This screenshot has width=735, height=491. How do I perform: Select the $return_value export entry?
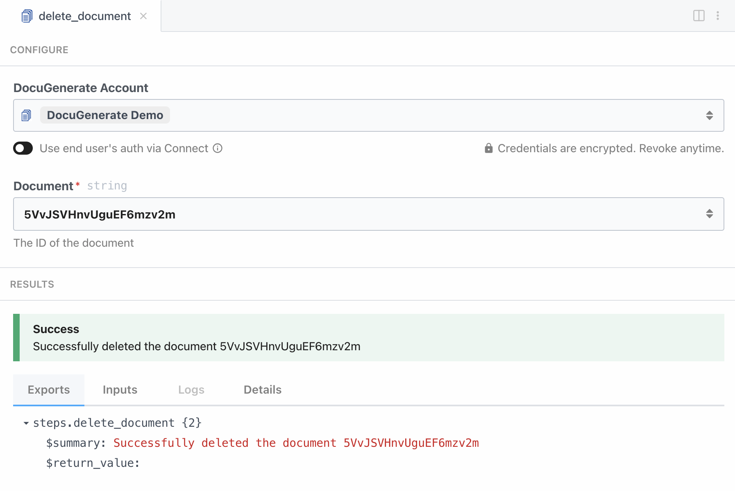(x=93, y=463)
